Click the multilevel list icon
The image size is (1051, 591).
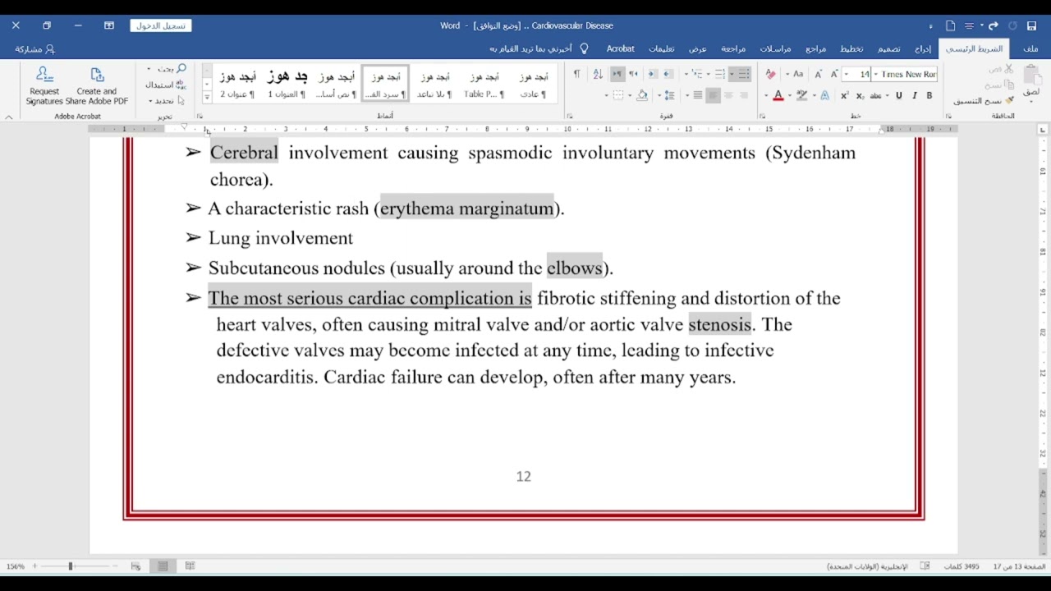pos(696,74)
